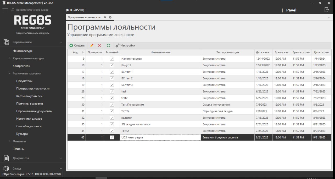Open Покупатели in the sidebar
The height and width of the screenshot is (179, 335).
(x=24, y=81)
